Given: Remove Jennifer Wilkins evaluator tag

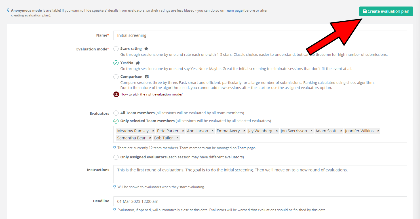Looking at the screenshot, I should (378, 131).
